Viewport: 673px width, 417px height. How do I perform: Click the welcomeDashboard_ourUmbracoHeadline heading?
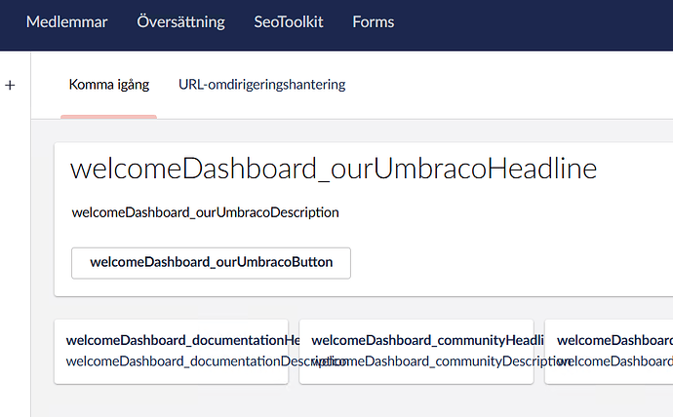coord(334,169)
